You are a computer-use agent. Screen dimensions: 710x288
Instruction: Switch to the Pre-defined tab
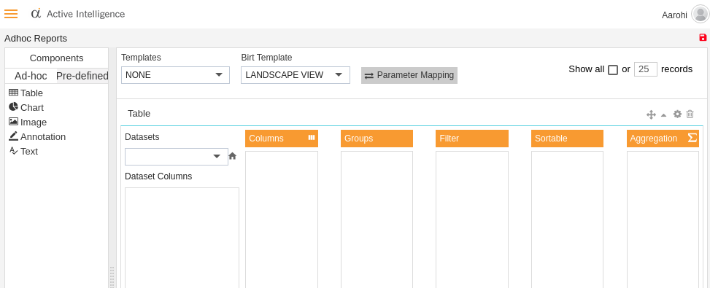[x=82, y=76]
